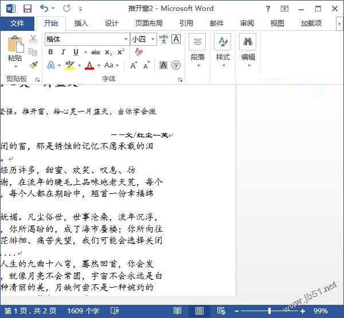This screenshot has height=318, width=344.
Task: Open the 引用 (References) tab
Action: pos(186,23)
